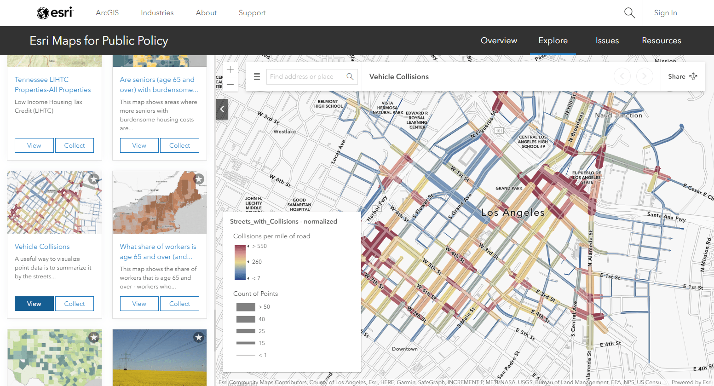Viewport: 714px width, 386px height.
Task: Open the Support menu
Action: coord(252,13)
